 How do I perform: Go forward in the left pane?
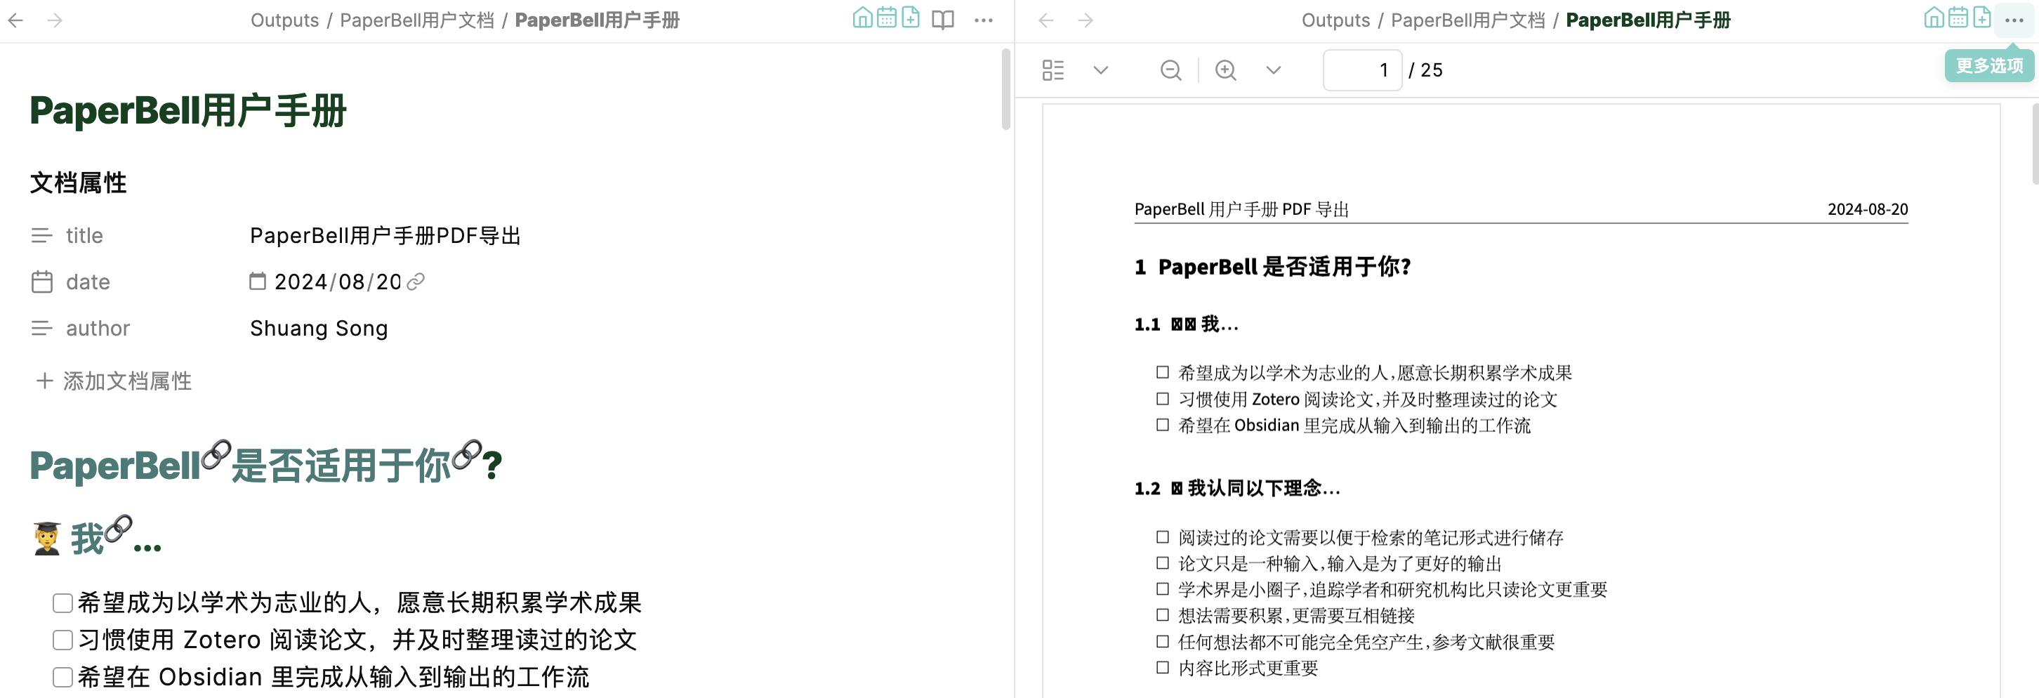pyautogui.click(x=55, y=20)
